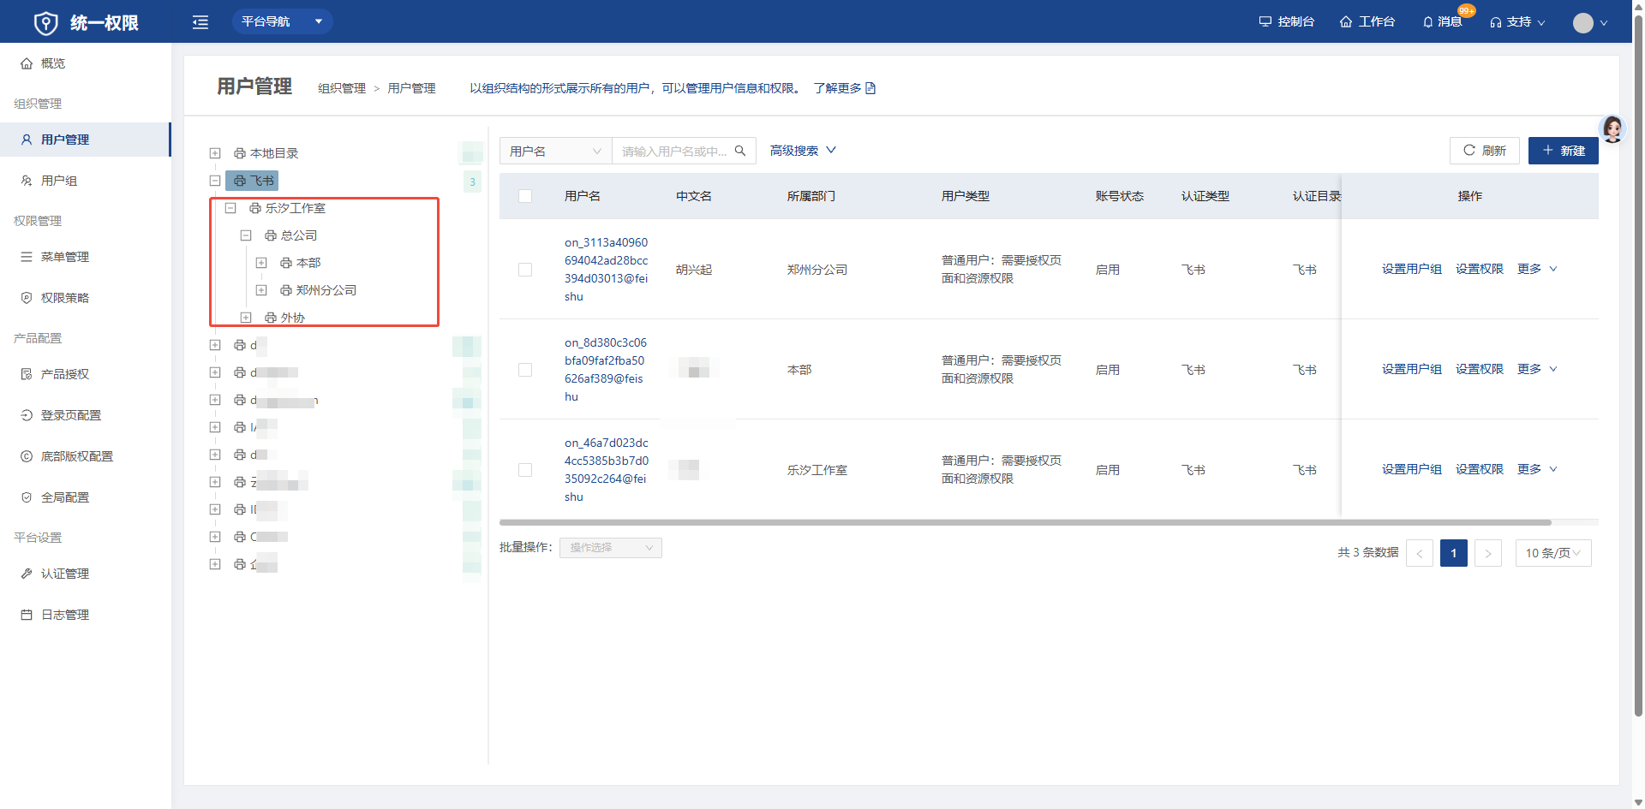Go to 菜单管理 in the sidebar
The width and height of the screenshot is (1645, 809).
(x=64, y=257)
